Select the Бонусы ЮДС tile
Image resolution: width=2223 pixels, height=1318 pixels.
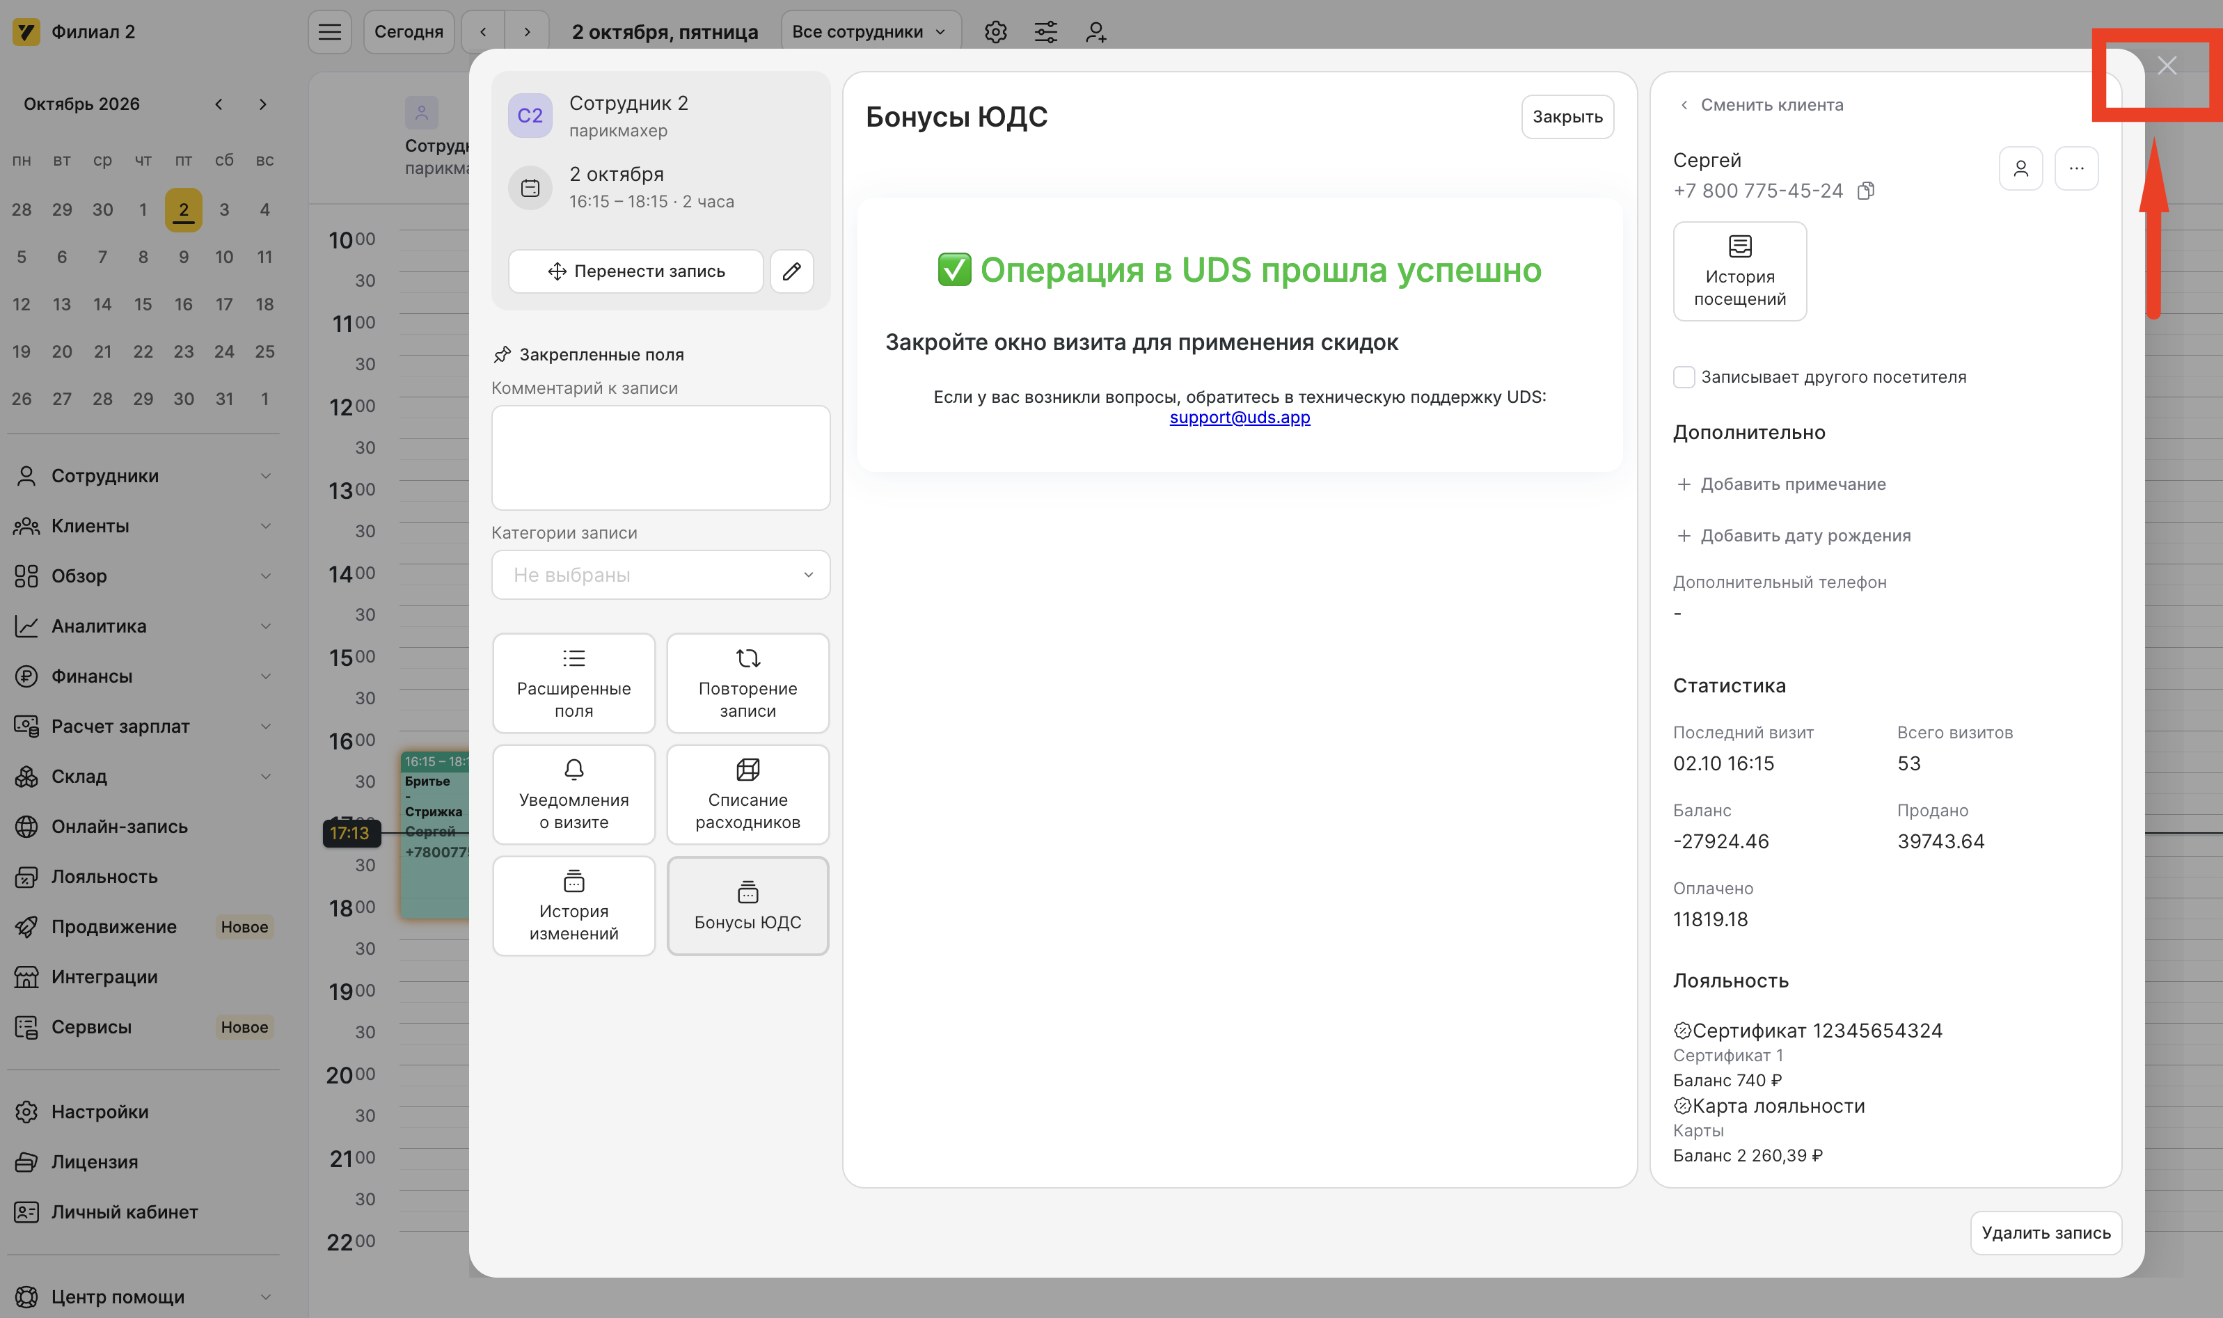[747, 906]
